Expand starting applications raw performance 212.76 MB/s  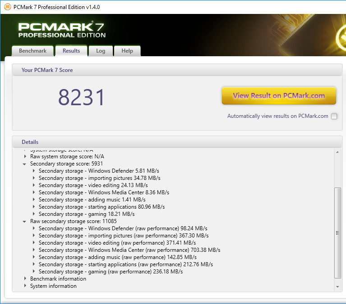point(34,264)
